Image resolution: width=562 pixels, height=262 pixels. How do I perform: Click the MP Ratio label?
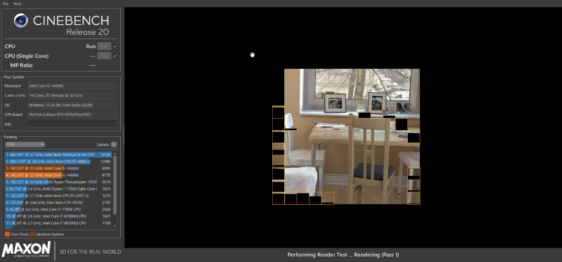point(21,65)
